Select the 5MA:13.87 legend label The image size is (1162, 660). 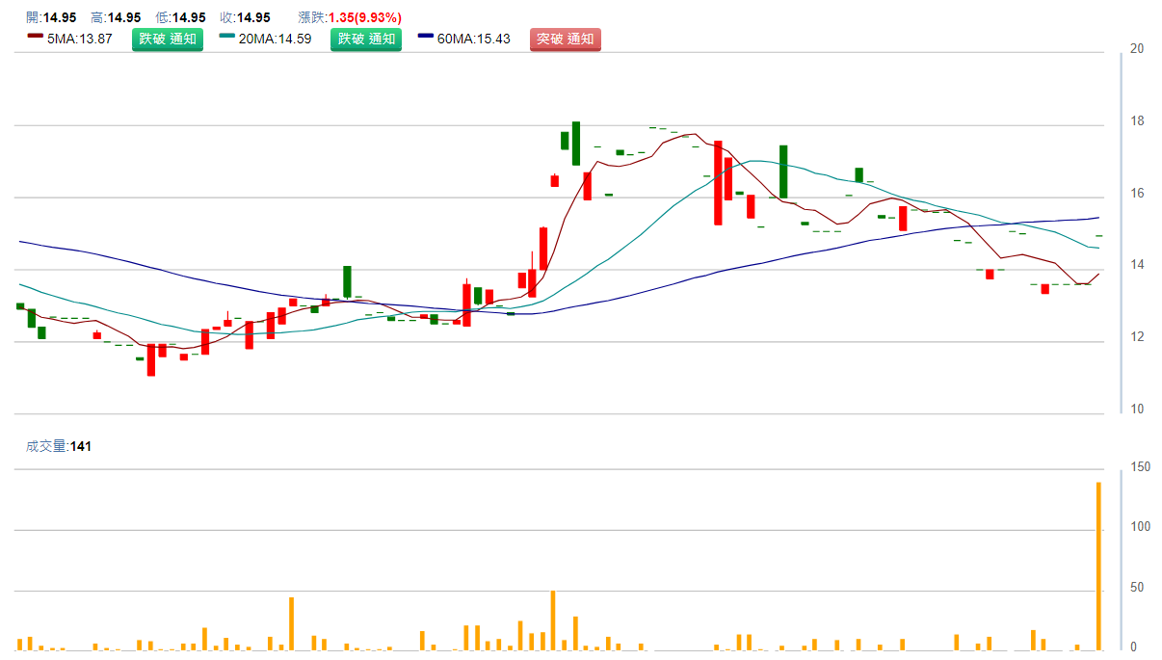pyautogui.click(x=80, y=40)
